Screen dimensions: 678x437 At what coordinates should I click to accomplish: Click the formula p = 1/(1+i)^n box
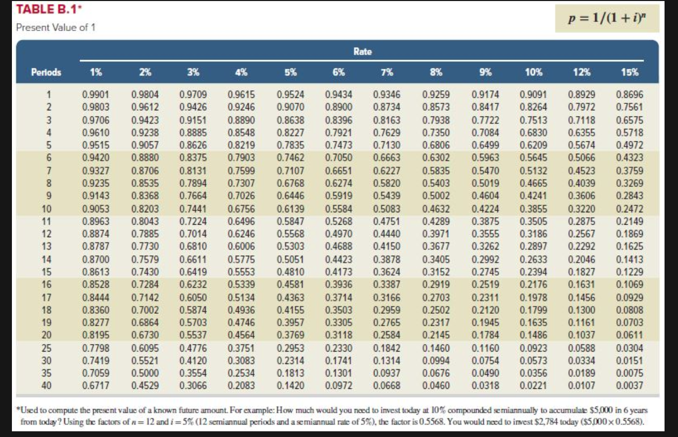click(607, 19)
